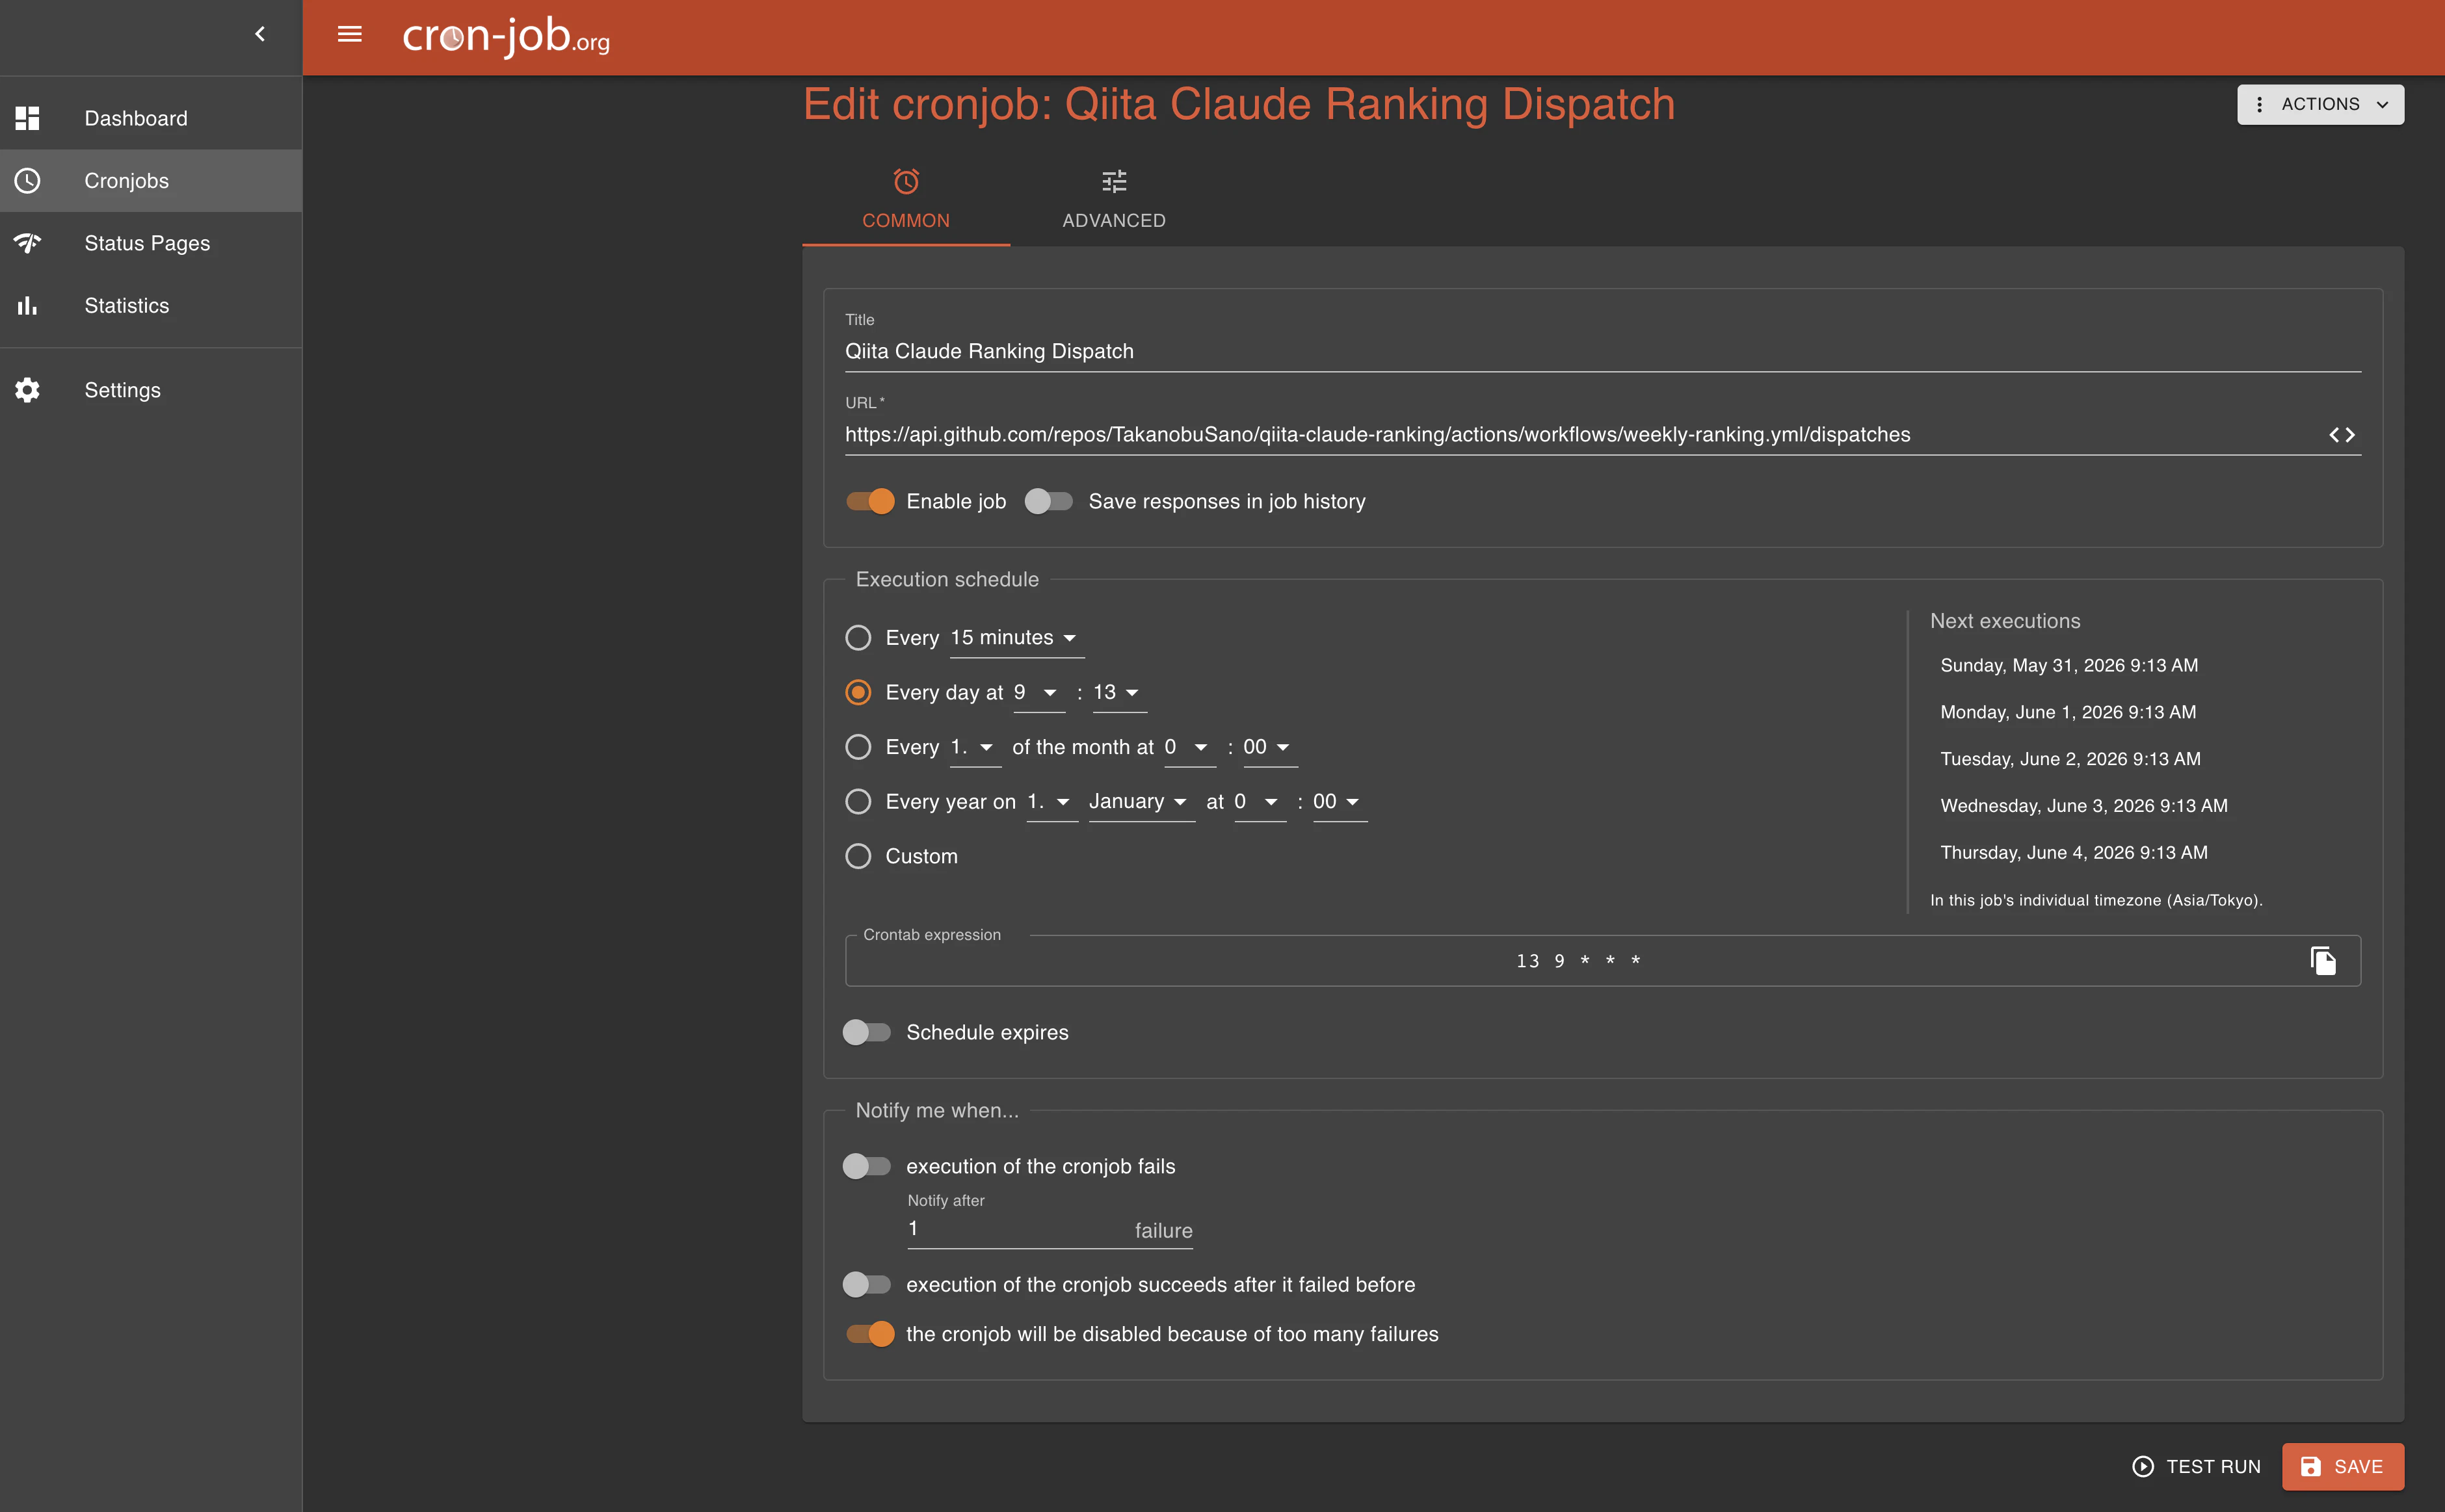Open the Status Pages section
The height and width of the screenshot is (1512, 2445).
151,243
